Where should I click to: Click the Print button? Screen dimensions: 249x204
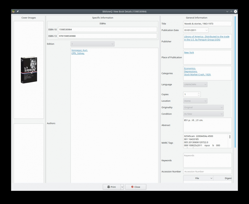tap(112, 187)
